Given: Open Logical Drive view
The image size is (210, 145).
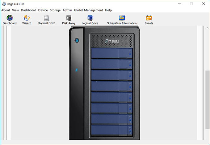Looking at the screenshot, I should [90, 20].
